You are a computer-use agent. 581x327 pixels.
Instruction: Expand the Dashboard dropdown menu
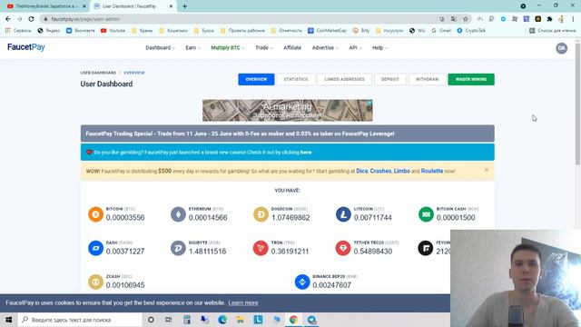tap(160, 48)
